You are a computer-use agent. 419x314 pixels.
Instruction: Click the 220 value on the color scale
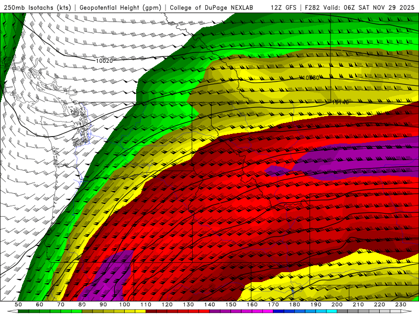(x=380, y=305)
